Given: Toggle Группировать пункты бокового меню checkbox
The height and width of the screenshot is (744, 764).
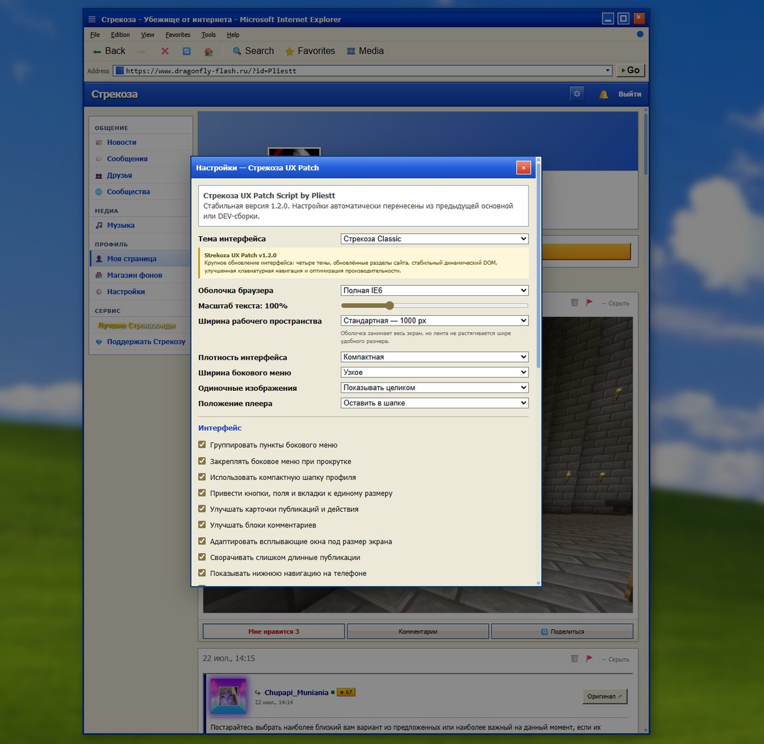Looking at the screenshot, I should pos(202,445).
